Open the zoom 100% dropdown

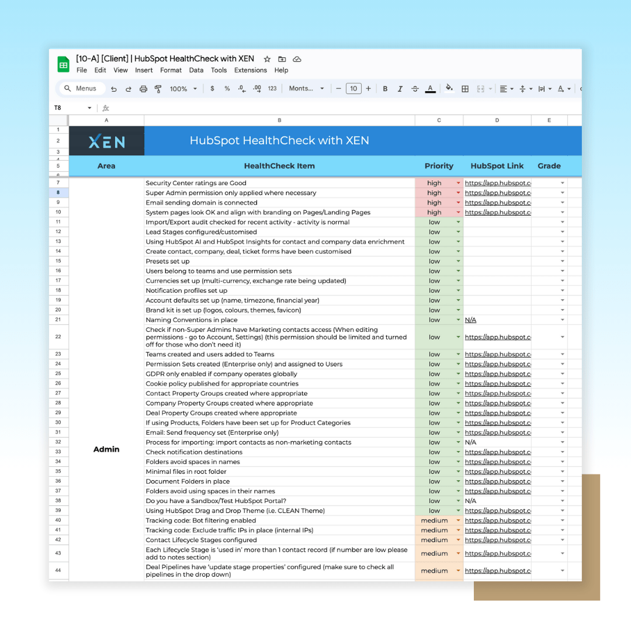coord(183,89)
